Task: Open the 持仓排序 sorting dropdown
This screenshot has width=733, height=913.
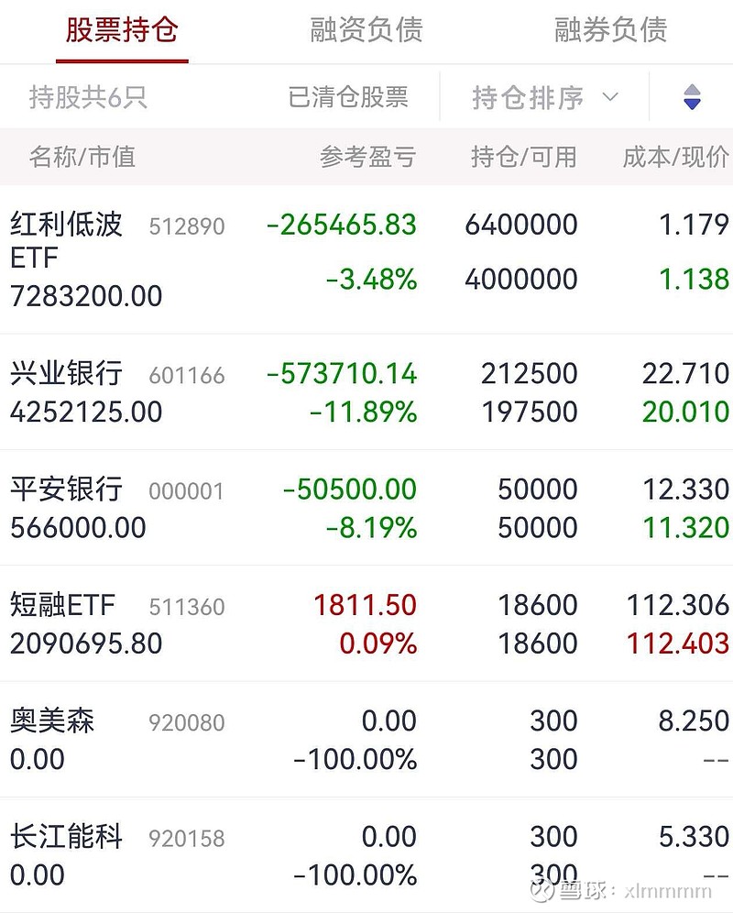Action: click(x=528, y=97)
